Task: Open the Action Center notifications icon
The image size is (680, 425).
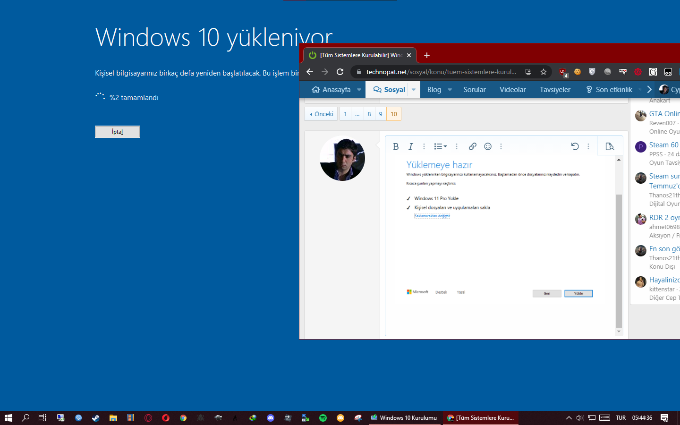Action: [664, 418]
